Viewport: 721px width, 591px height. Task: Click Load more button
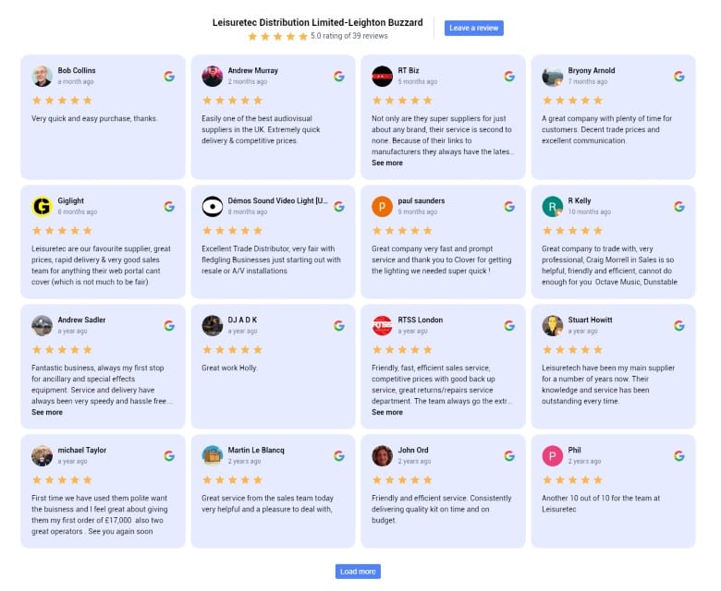(358, 572)
